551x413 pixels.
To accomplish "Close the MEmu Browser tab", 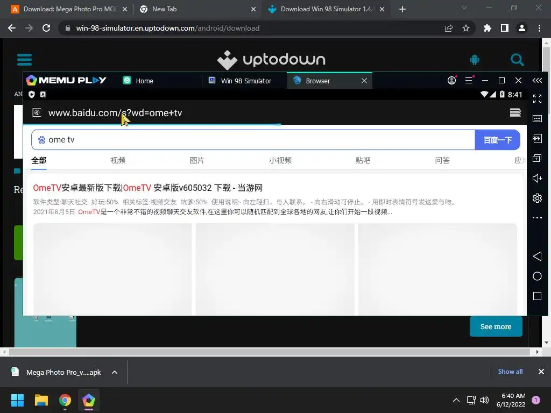I will click(364, 81).
